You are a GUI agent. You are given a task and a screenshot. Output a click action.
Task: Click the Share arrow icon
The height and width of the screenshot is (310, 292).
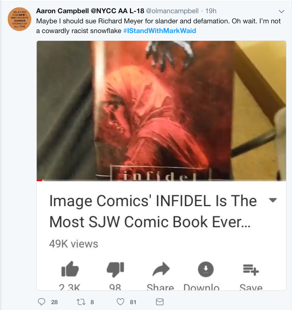tap(161, 269)
